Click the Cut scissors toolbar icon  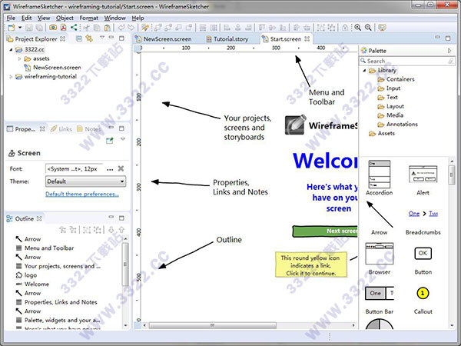[86, 28]
